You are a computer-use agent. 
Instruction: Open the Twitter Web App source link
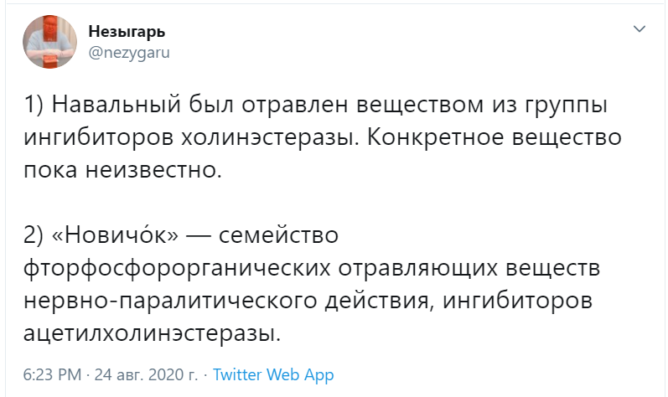coord(273,375)
